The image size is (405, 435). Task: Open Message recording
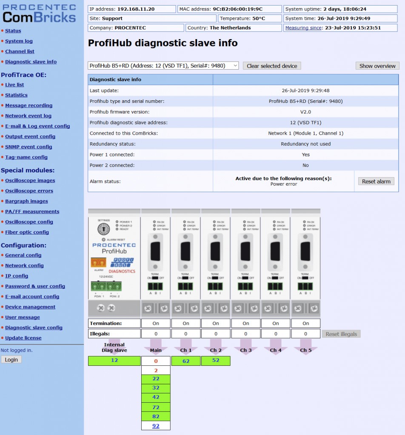point(29,105)
